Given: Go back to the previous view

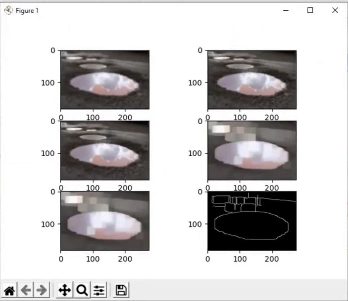Looking at the screenshot, I should point(26,290).
